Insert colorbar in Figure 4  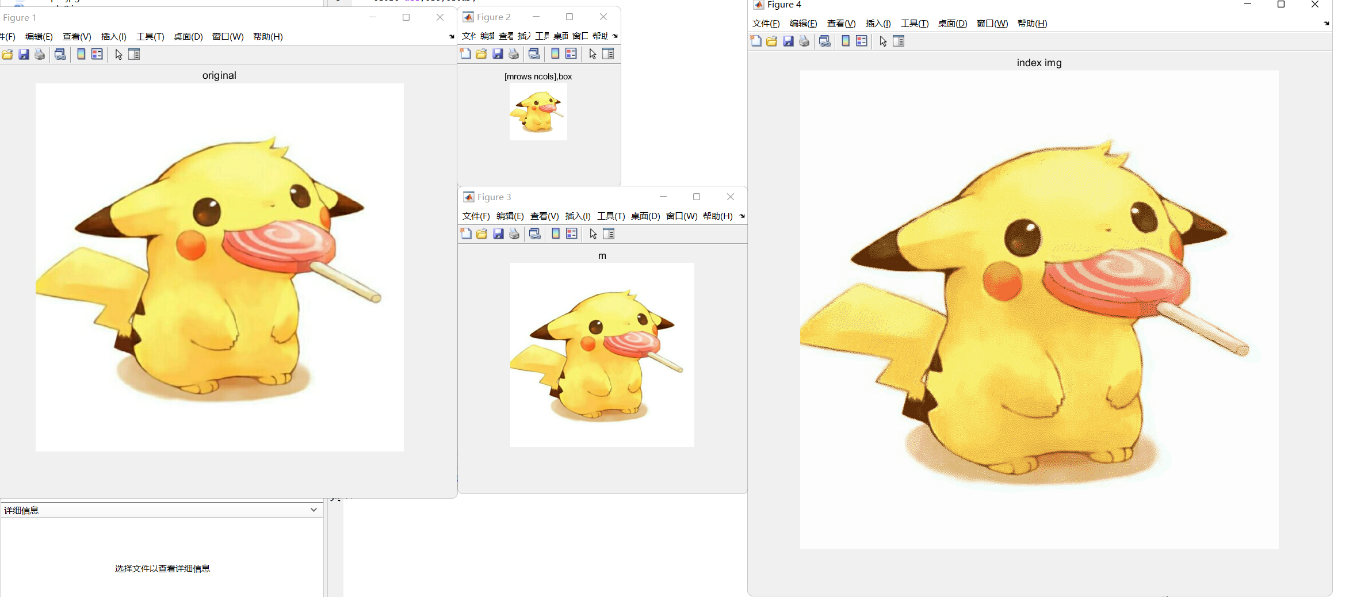tap(846, 41)
